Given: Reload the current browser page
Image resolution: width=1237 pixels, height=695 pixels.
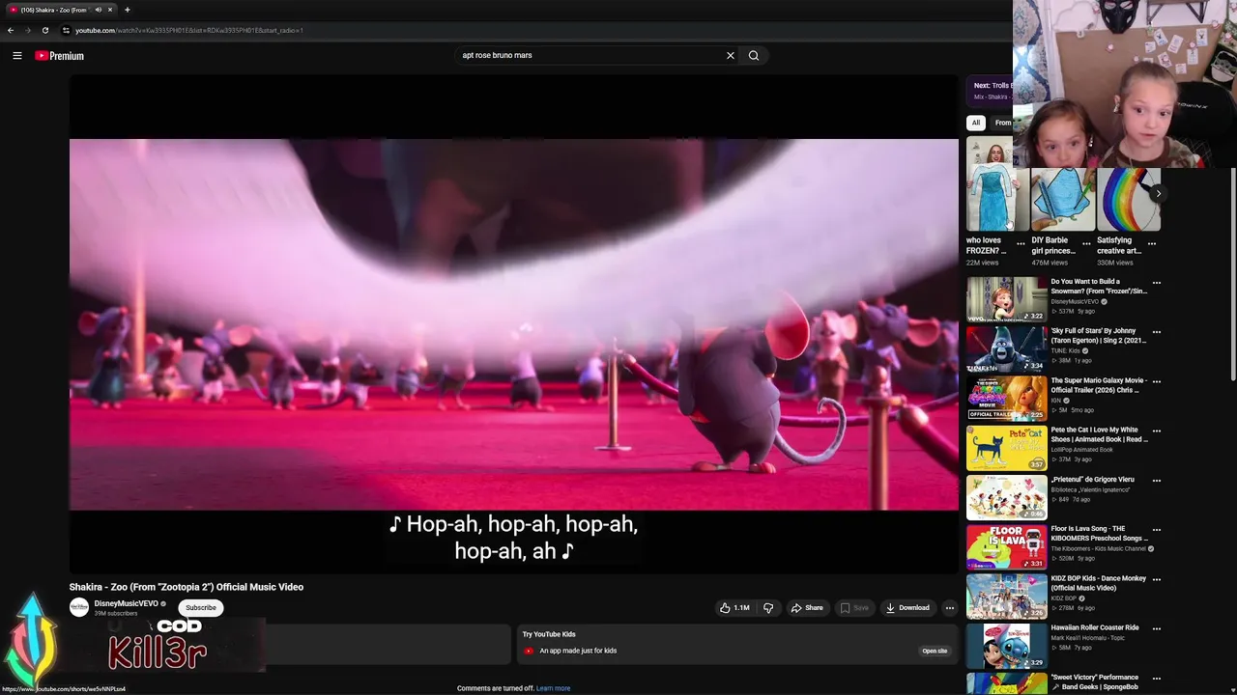Looking at the screenshot, I should [44, 30].
